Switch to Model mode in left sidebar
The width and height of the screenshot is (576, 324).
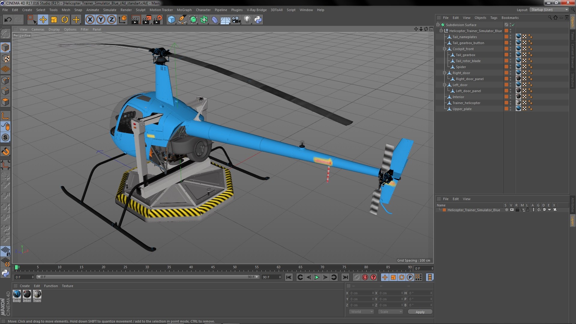(5, 47)
